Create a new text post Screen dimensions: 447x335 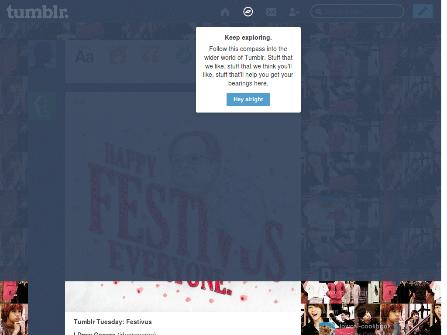coord(84,54)
